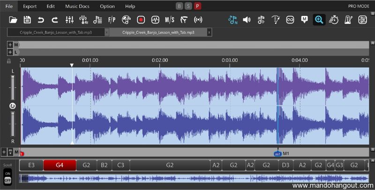This screenshot has height=190, width=375.
Task: Toggle the P button in title bar
Action: pyautogui.click(x=197, y=6)
